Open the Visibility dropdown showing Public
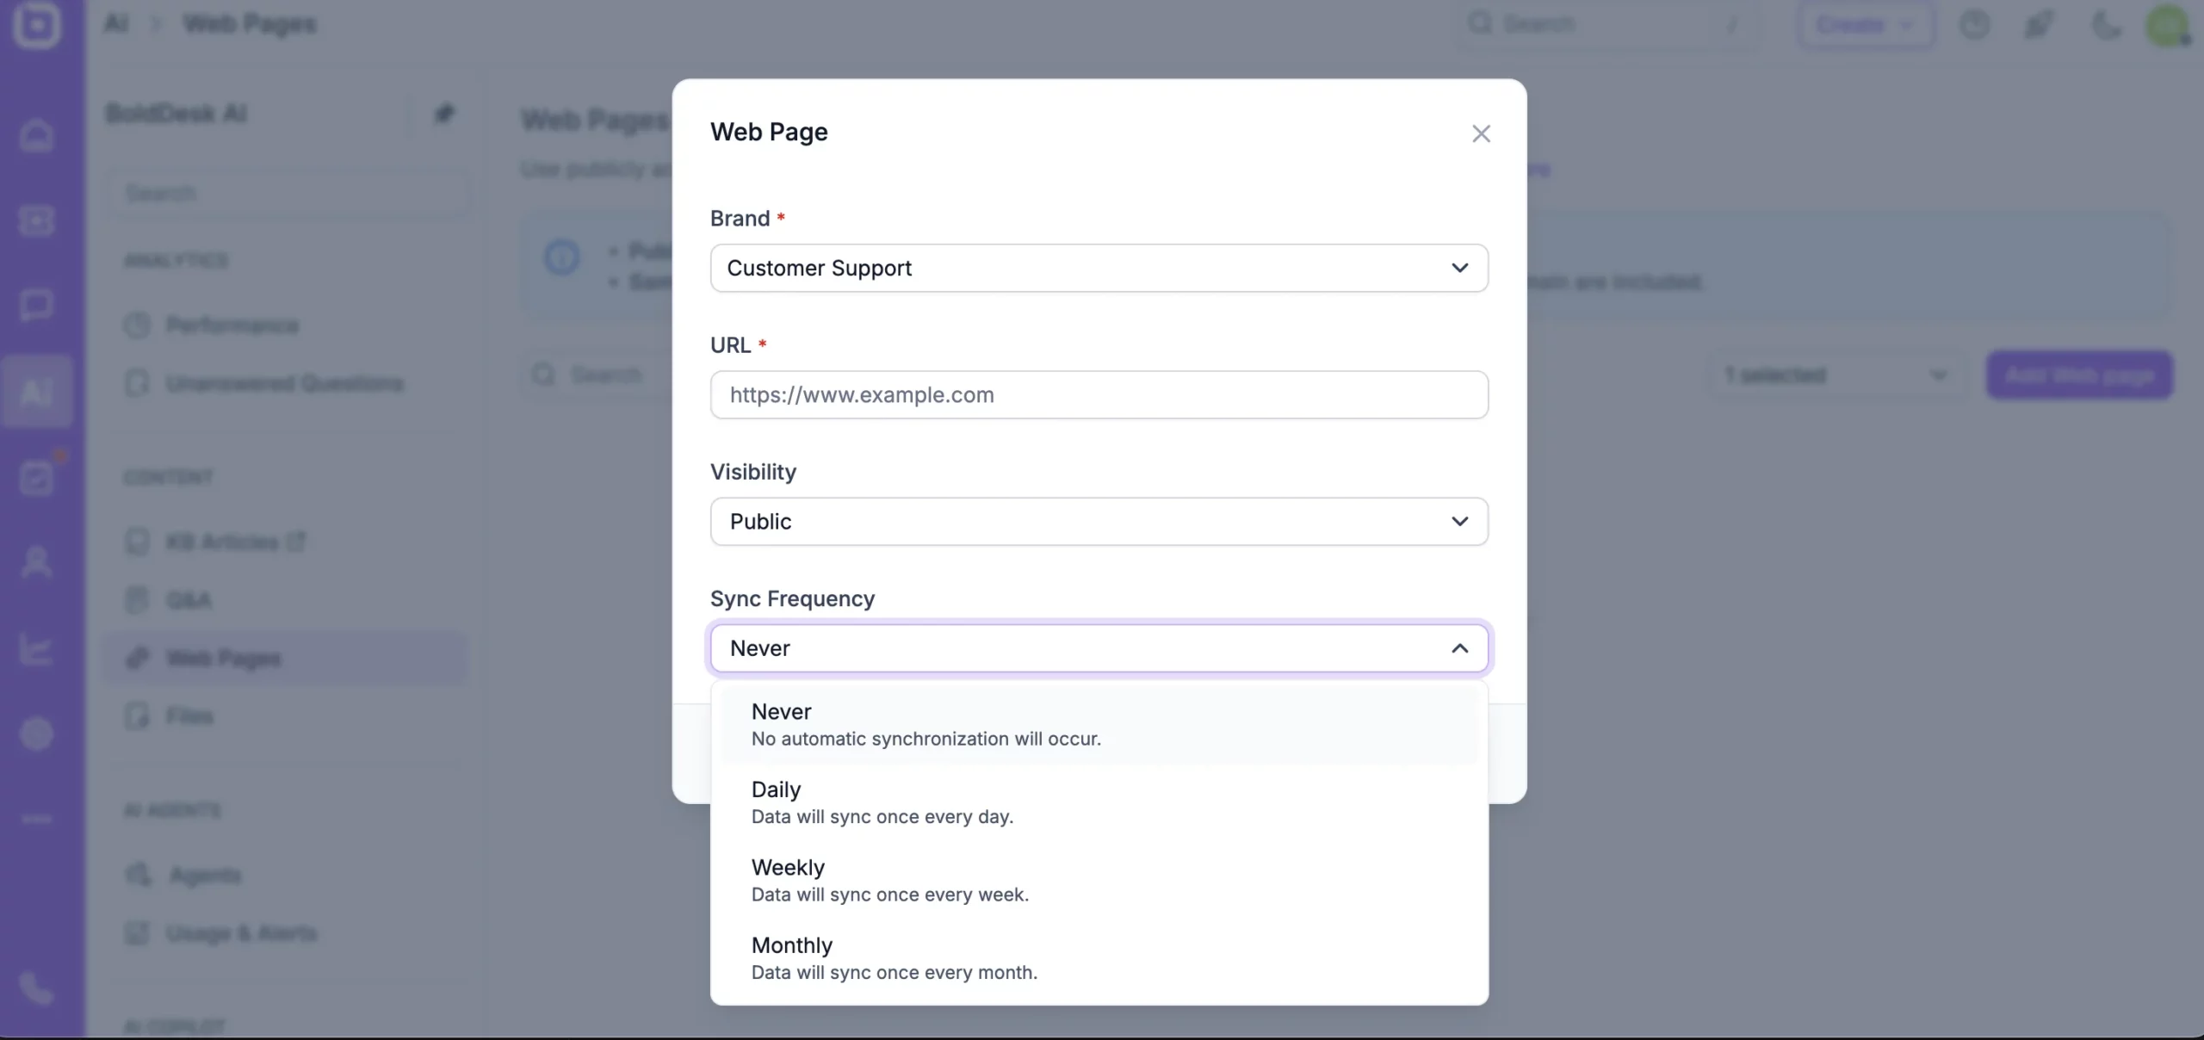 click(1099, 521)
